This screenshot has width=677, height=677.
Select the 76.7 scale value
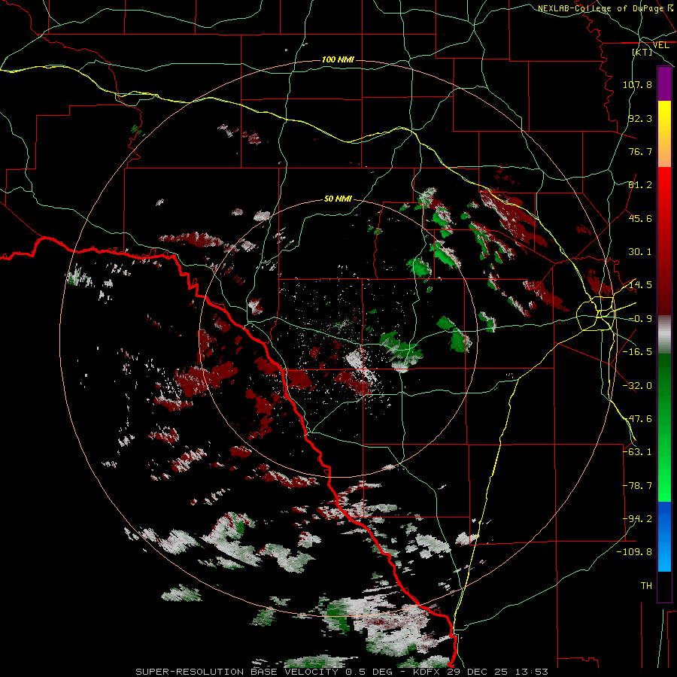[640, 151]
